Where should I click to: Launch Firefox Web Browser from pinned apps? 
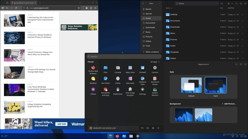pos(93,70)
